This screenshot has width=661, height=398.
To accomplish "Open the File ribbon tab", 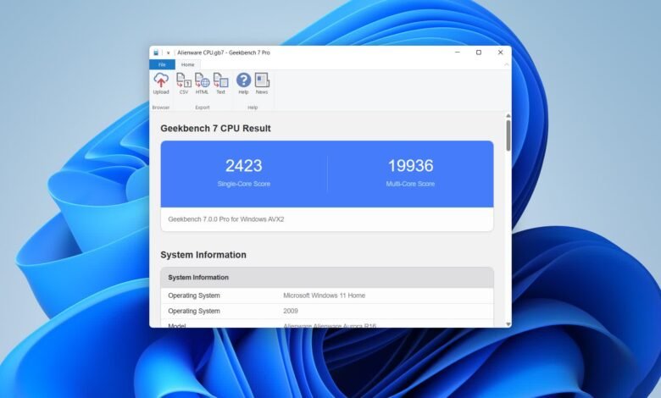I will 162,64.
